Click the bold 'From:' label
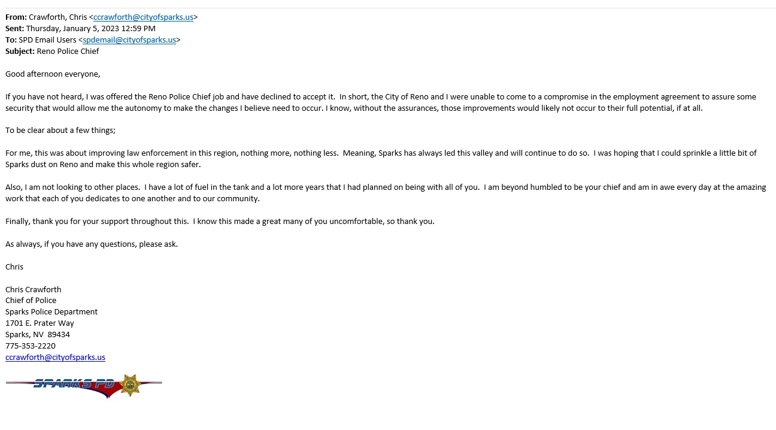Image resolution: width=776 pixels, height=430 pixels. click(x=16, y=17)
